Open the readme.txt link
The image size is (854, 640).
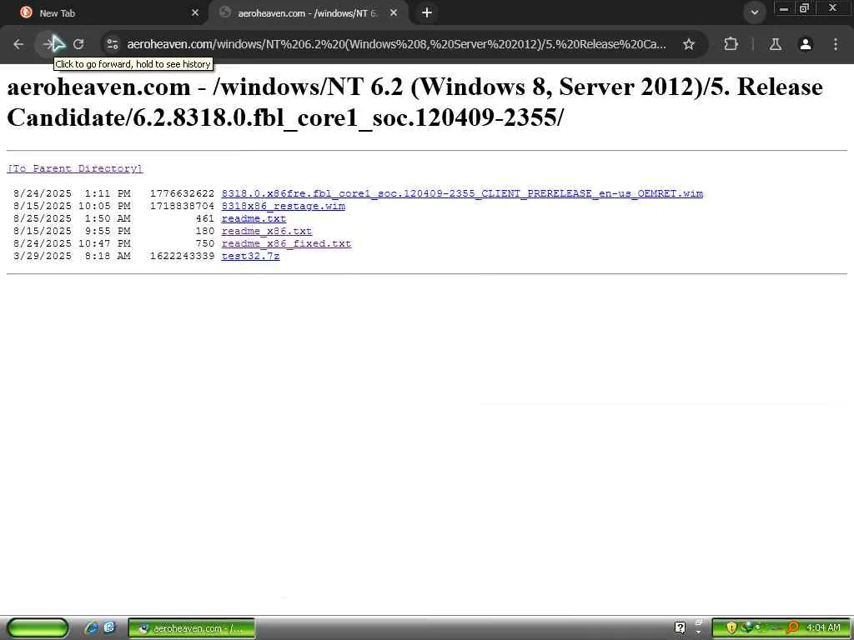pos(254,218)
